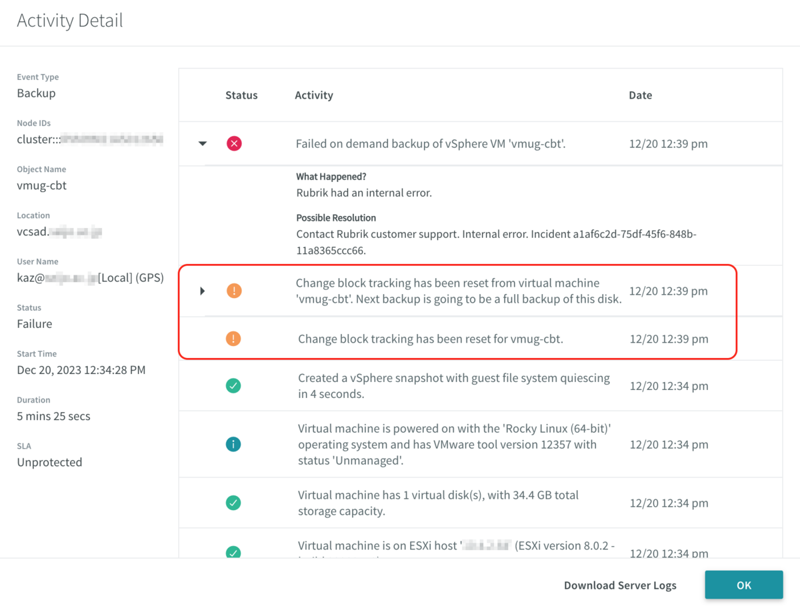
Task: Click the 'Virtual machine has 1 virtual disk(s)' row
Action: (438, 503)
